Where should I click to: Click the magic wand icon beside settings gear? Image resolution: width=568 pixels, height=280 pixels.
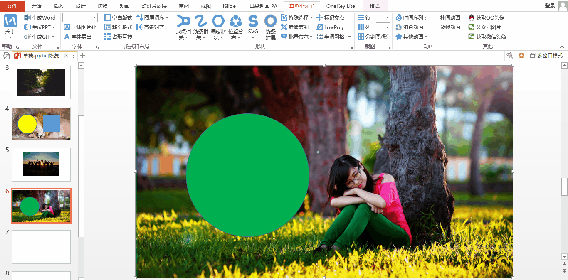coord(509,56)
